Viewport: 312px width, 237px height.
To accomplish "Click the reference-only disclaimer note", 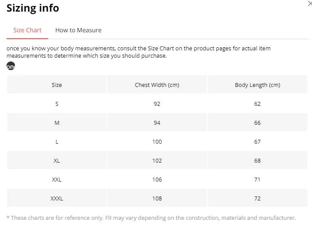I will point(151,218).
